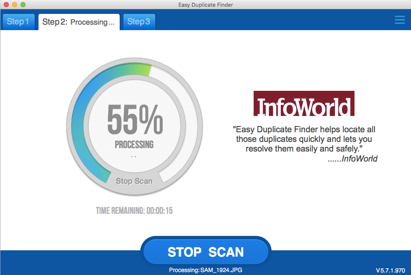Click the InfoWorld logo

coord(304,103)
